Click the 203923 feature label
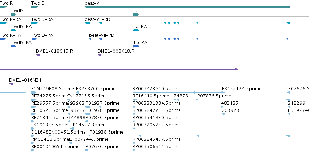Image resolution: width=309 pixels, height=152 pixels. tap(230, 110)
